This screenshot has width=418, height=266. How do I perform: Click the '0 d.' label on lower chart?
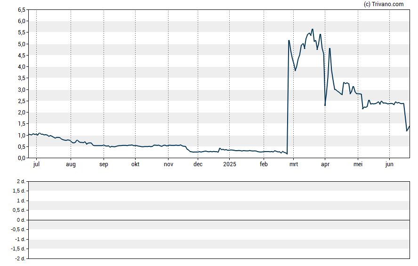21,220
